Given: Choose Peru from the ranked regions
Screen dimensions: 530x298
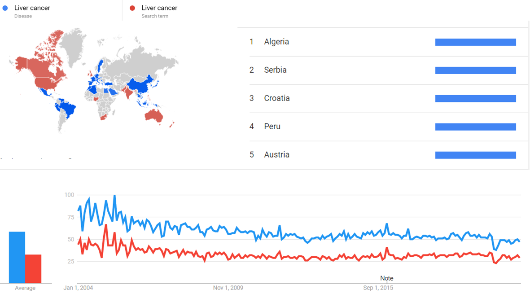Looking at the screenshot, I should [272, 127].
